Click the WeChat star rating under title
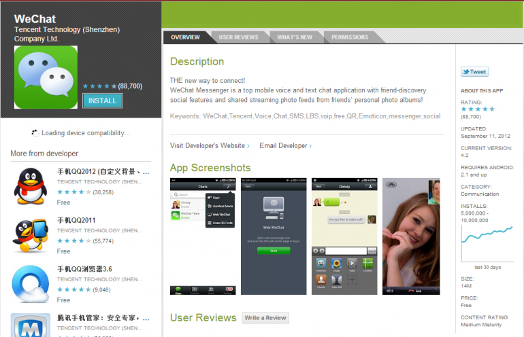Image resolution: width=524 pixels, height=337 pixels. point(99,86)
